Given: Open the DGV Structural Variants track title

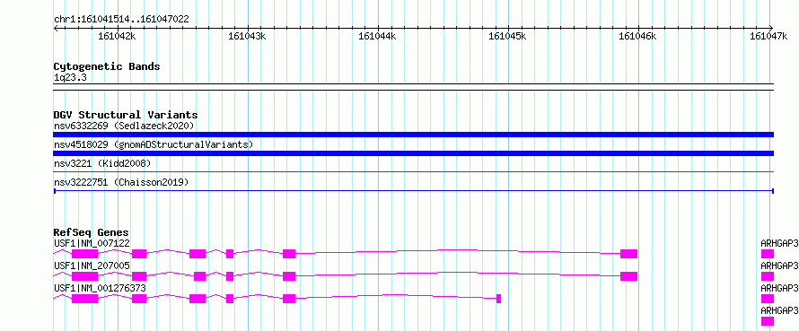Looking at the screenshot, I should (126, 115).
